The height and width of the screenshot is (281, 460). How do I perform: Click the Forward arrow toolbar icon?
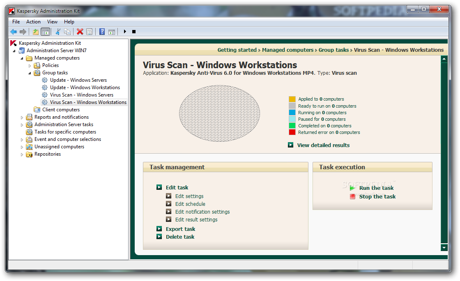(x=23, y=32)
